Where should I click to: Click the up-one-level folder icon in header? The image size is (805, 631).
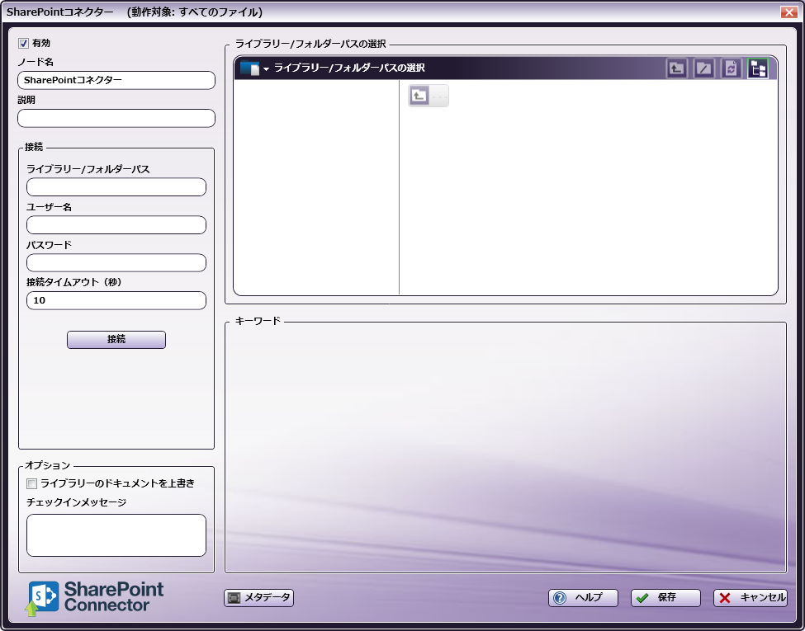677,68
